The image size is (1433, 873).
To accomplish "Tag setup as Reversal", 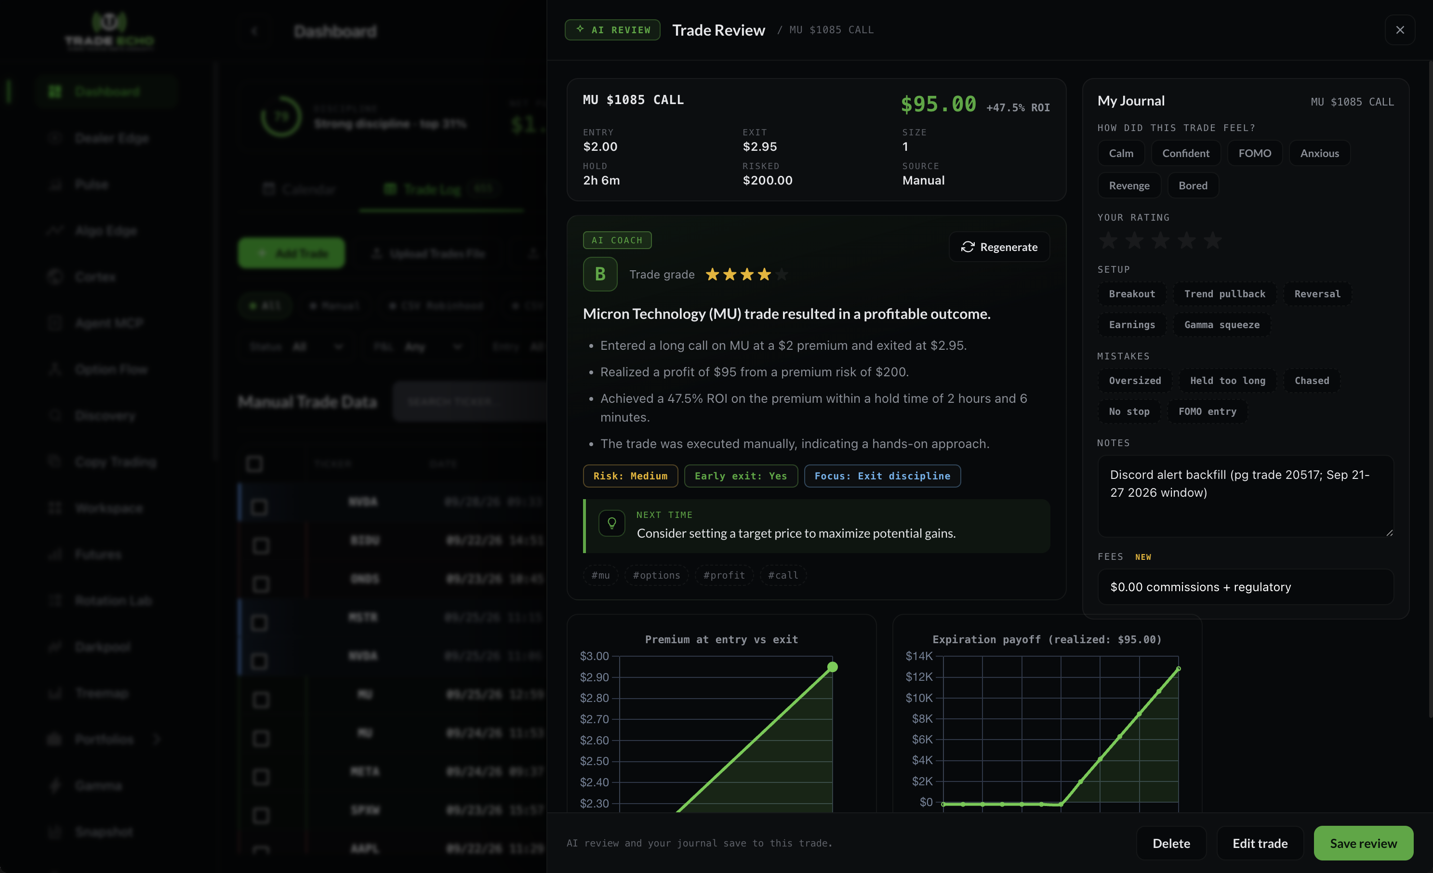I will (x=1317, y=294).
